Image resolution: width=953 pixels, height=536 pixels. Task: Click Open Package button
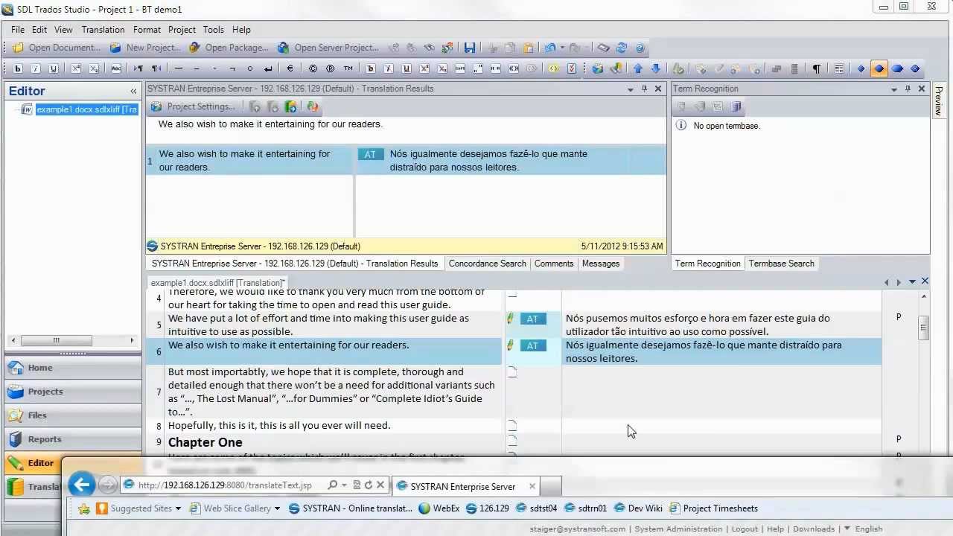coord(229,48)
